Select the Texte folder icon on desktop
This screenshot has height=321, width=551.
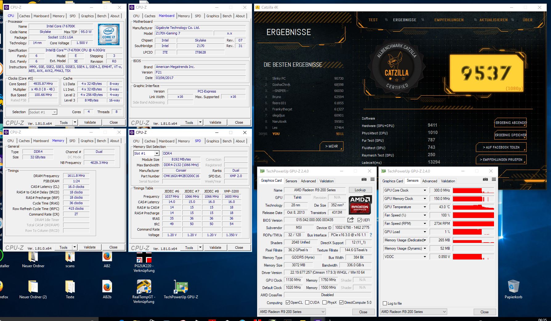pos(70,287)
